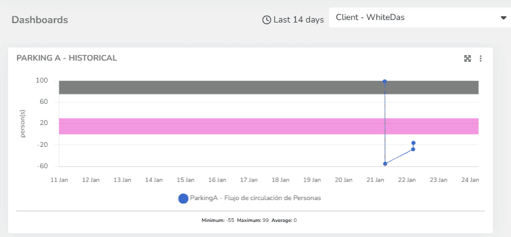The height and width of the screenshot is (237, 511).
Task: Change the Last 14 days time range
Action: tap(293, 20)
